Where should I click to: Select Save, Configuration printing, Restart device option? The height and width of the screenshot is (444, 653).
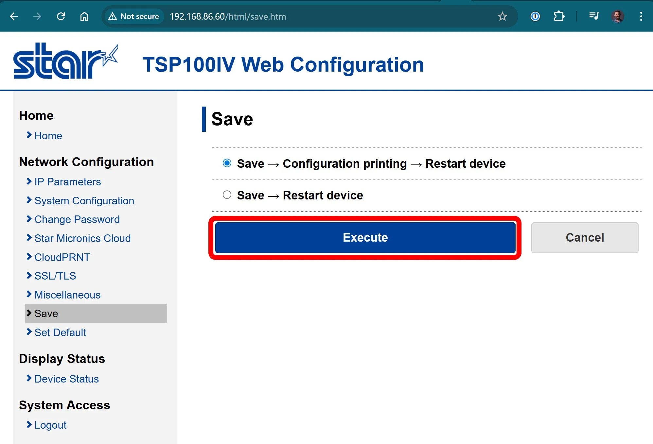click(x=227, y=163)
